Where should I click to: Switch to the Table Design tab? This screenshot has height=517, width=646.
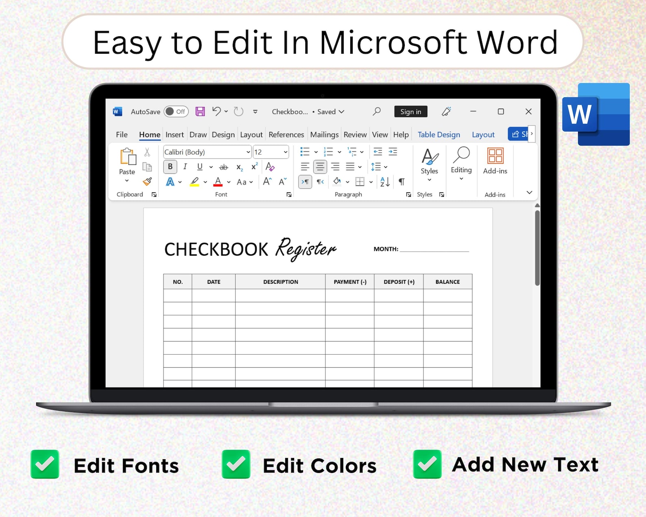click(439, 135)
